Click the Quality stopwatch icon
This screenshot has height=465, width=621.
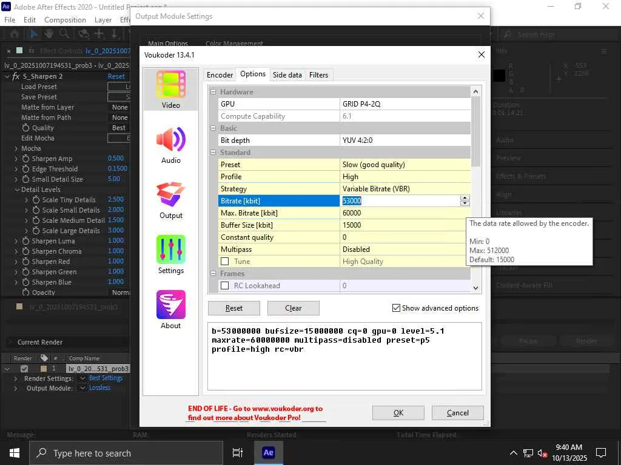click(25, 128)
